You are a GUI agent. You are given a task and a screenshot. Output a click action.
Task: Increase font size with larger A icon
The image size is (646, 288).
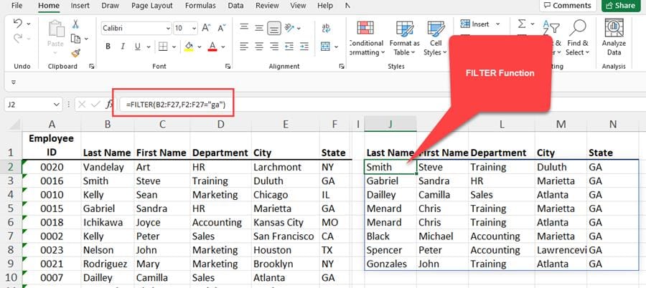click(x=207, y=28)
